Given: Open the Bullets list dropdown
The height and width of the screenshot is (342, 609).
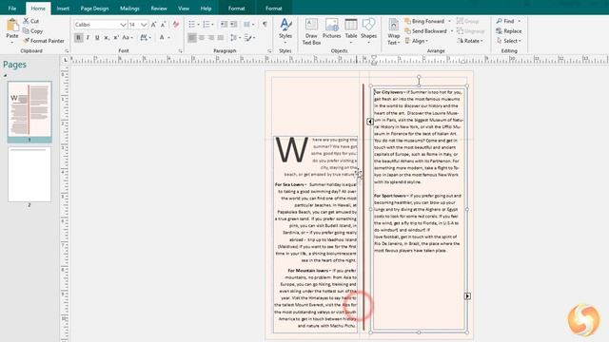Looking at the screenshot, I should pos(194,25).
